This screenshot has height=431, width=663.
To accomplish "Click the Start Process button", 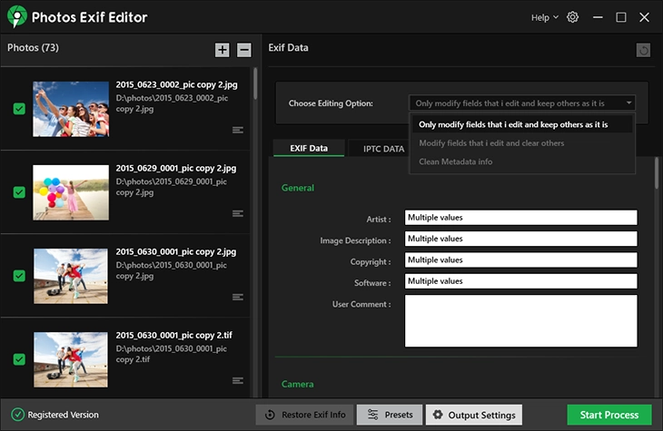I will tap(609, 415).
